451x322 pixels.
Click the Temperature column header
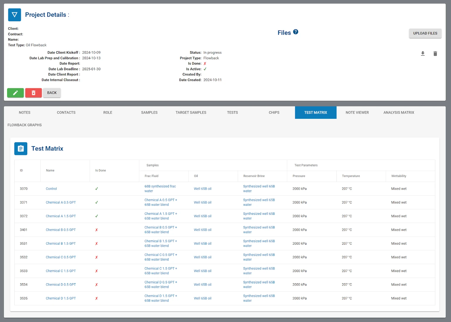click(351, 176)
